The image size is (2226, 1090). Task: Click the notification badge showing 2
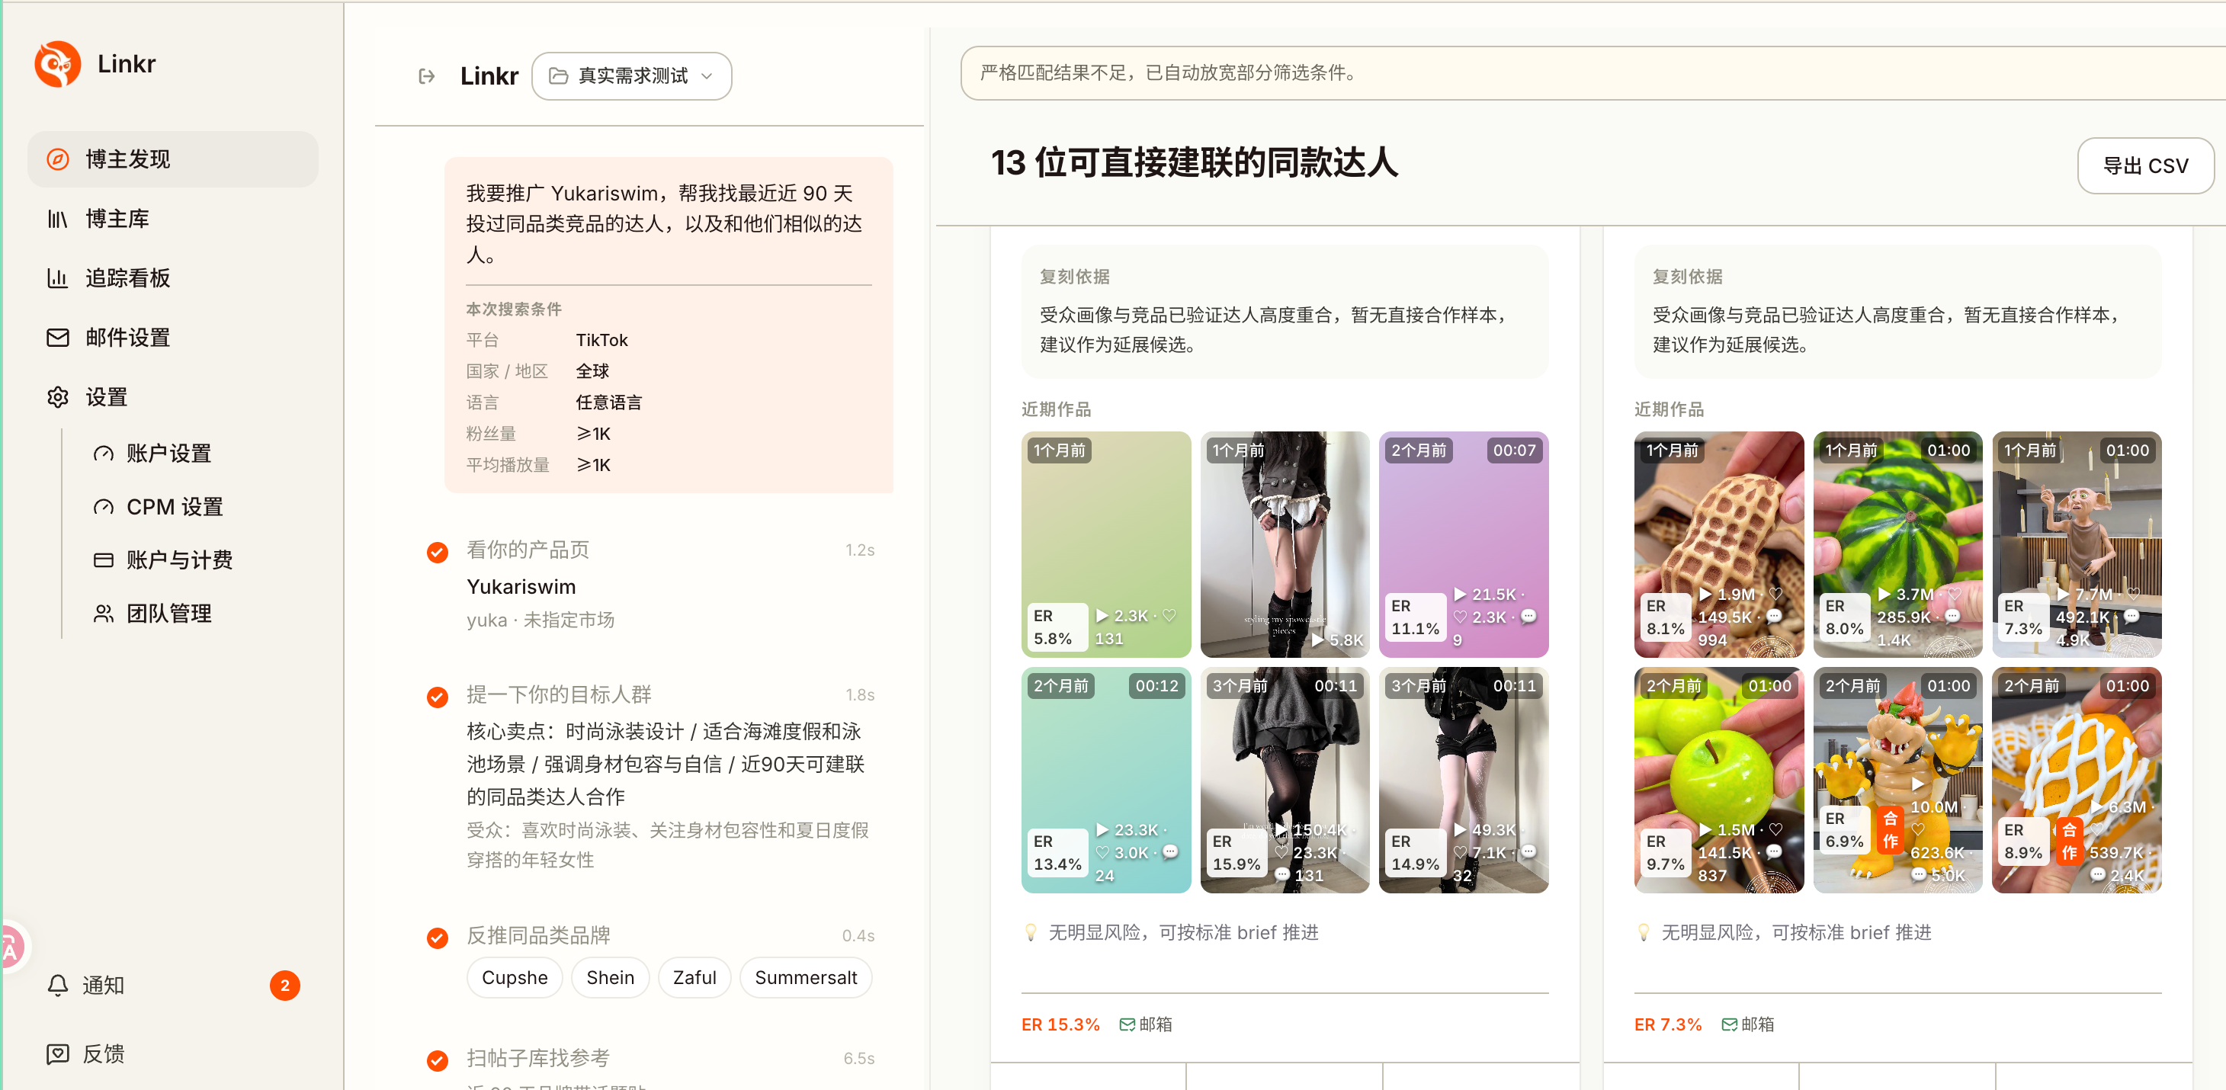pos(285,986)
